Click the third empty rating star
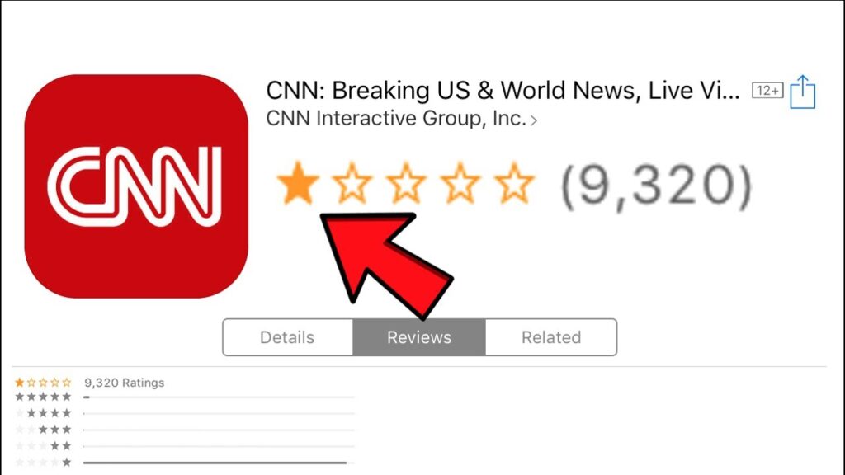 406,184
